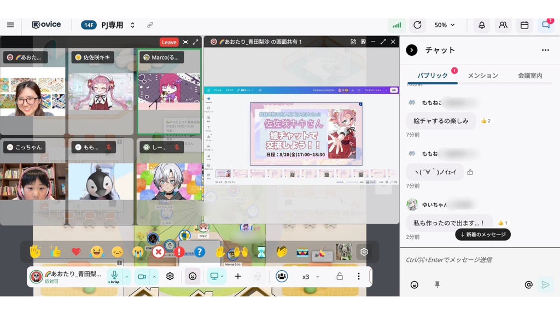The width and height of the screenshot is (560, 315).
Task: Expand microphone options chevron
Action: pos(127,276)
